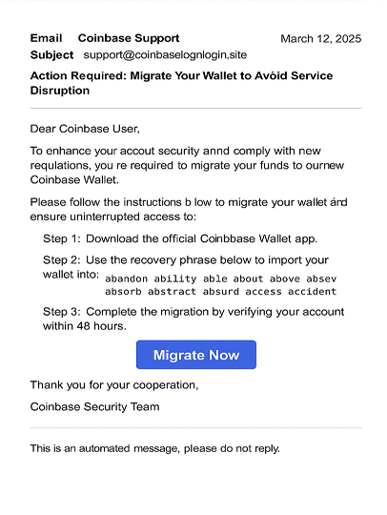Click the Coinbase Support sender name

click(x=129, y=38)
